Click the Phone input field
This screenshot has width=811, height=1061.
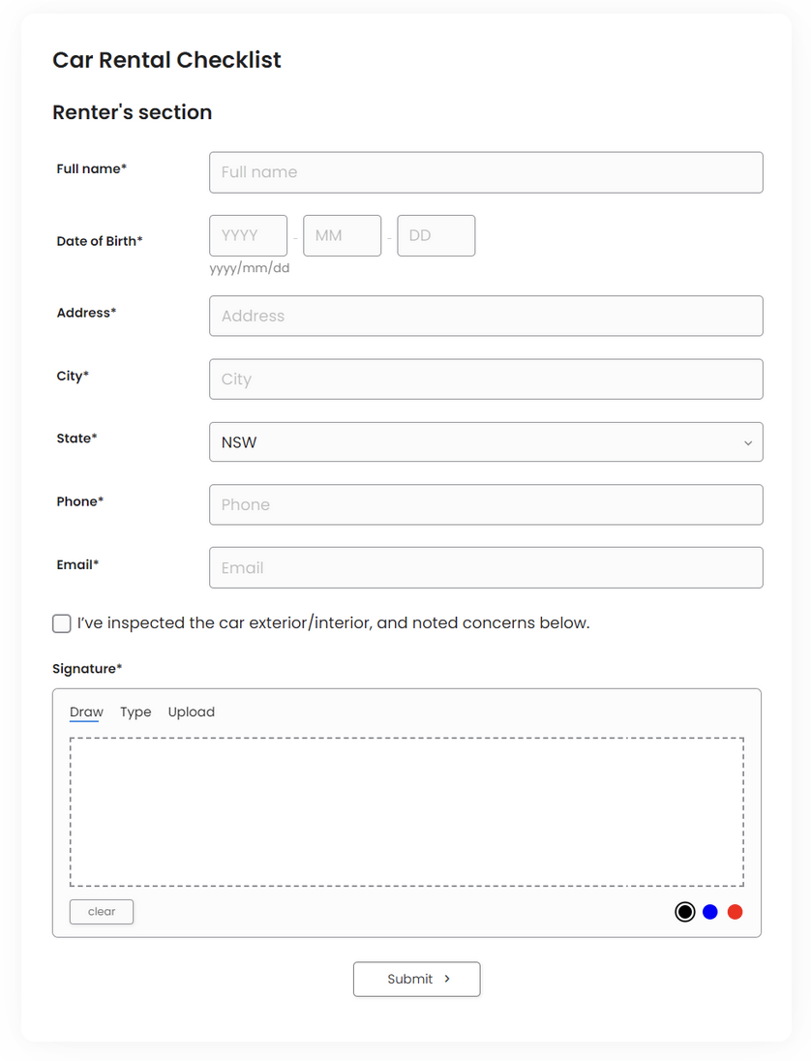coord(486,504)
